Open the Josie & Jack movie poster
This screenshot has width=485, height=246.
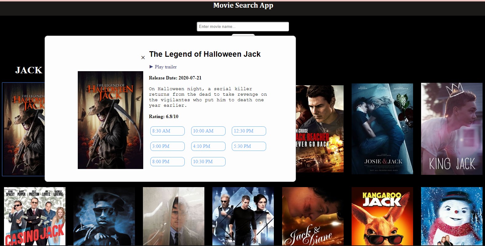[x=382, y=129]
